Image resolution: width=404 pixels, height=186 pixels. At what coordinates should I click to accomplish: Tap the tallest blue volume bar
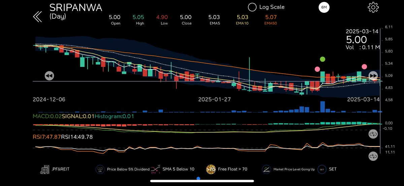click(323, 107)
